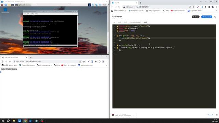Click the VNC server icon in Pi panel
219x123 pixels.
90,5
